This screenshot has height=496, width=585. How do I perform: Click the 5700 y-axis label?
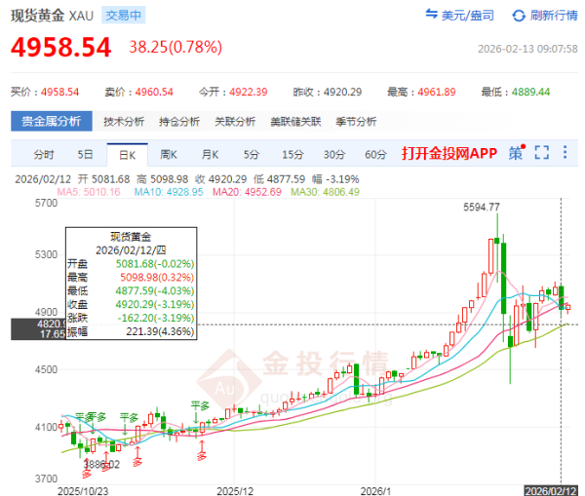[46, 204]
